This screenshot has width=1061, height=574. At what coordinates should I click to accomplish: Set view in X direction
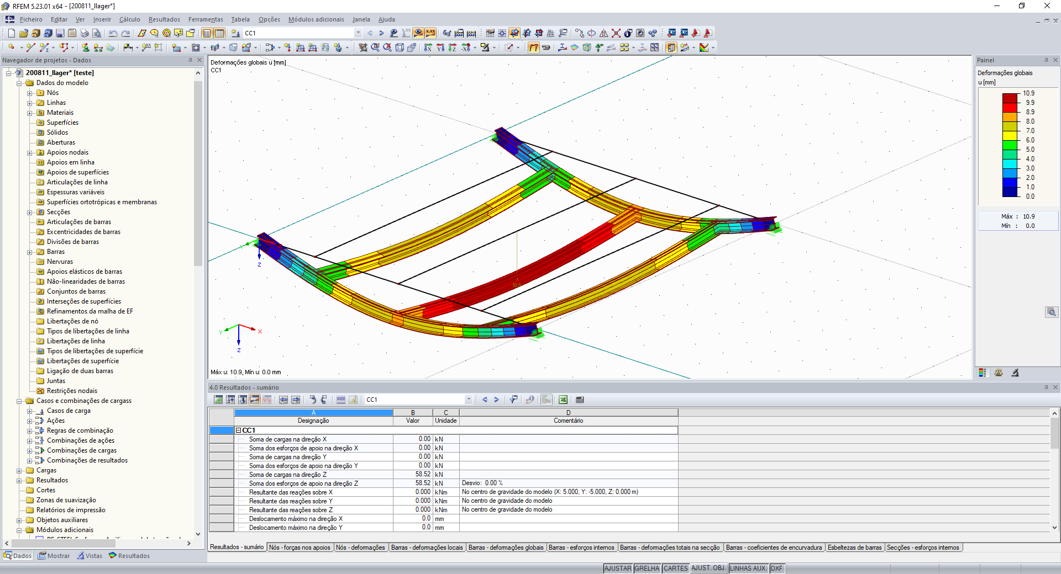pyautogui.click(x=428, y=47)
